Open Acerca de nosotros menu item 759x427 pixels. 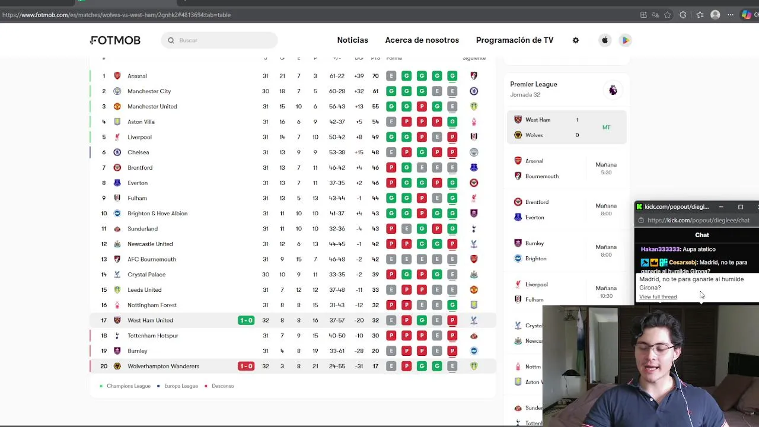click(422, 40)
